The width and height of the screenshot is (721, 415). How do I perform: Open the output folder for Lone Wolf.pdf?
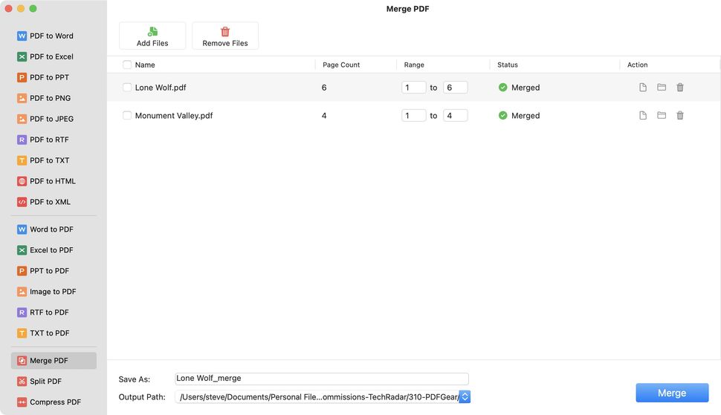(x=662, y=88)
